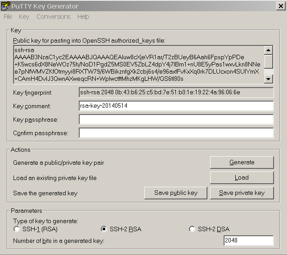Click the Key comment field
The image size is (287, 255).
coord(176,106)
